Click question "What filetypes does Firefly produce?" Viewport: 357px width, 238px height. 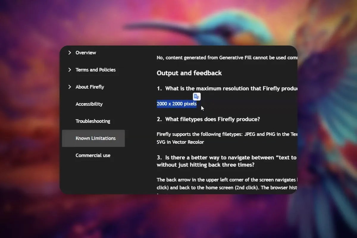tap(208, 119)
